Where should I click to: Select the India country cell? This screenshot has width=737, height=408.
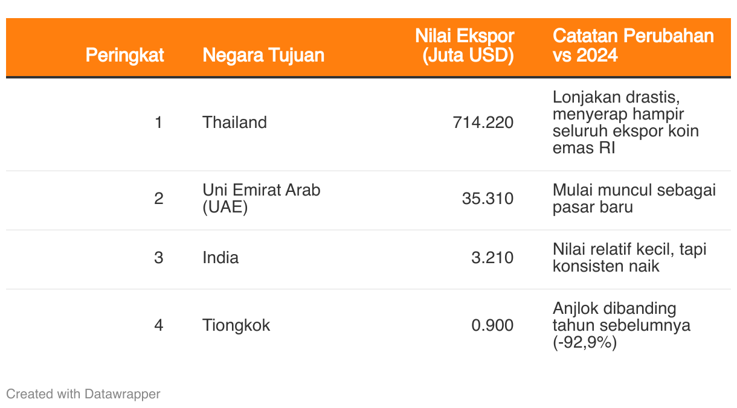pyautogui.click(x=220, y=258)
